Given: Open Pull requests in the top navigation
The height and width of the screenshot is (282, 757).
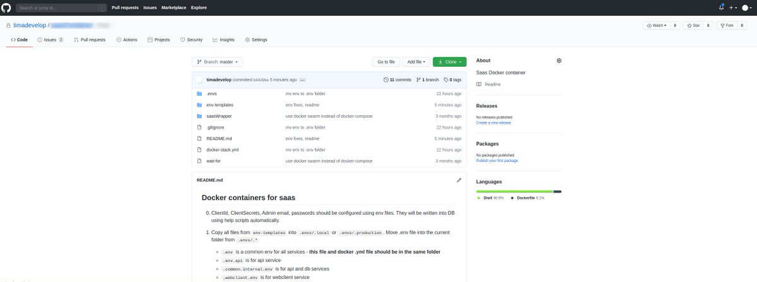Looking at the screenshot, I should (x=126, y=8).
